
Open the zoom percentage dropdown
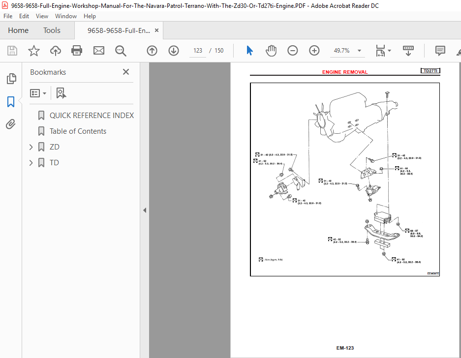[x=359, y=51]
